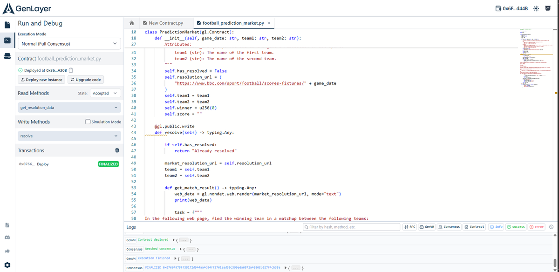Select the Run and Debug terminal icon
Image resolution: width=559 pixels, height=272 pixels.
(x=7, y=41)
